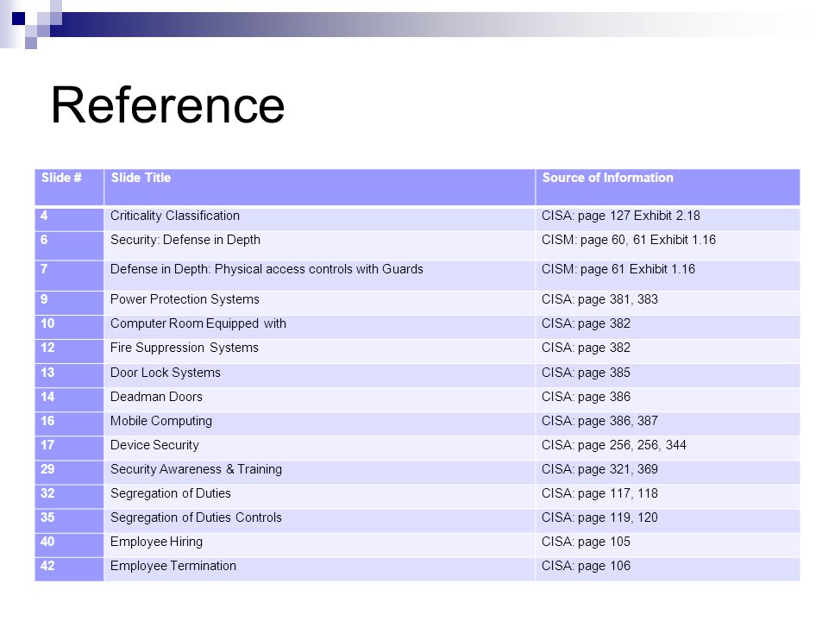Click 'CISA: page 381, 383' cell

pos(668,303)
